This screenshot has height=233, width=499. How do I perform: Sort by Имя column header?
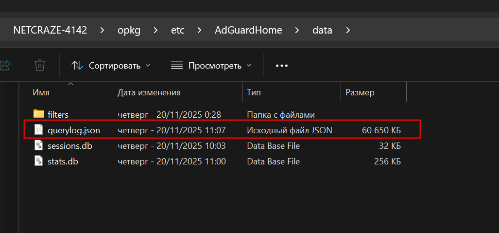41,92
